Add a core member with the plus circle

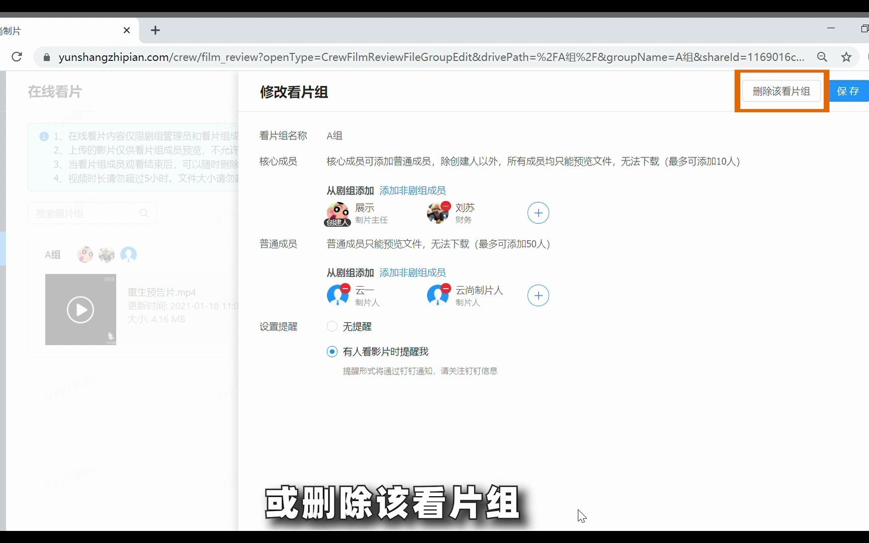pyautogui.click(x=538, y=213)
